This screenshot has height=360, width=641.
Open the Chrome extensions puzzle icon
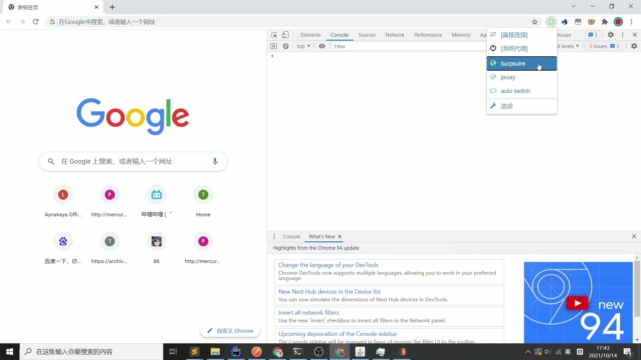(605, 22)
